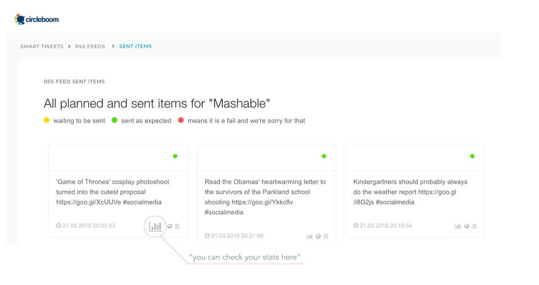
Task: Click green status dot on Obamas card
Action: point(324,156)
